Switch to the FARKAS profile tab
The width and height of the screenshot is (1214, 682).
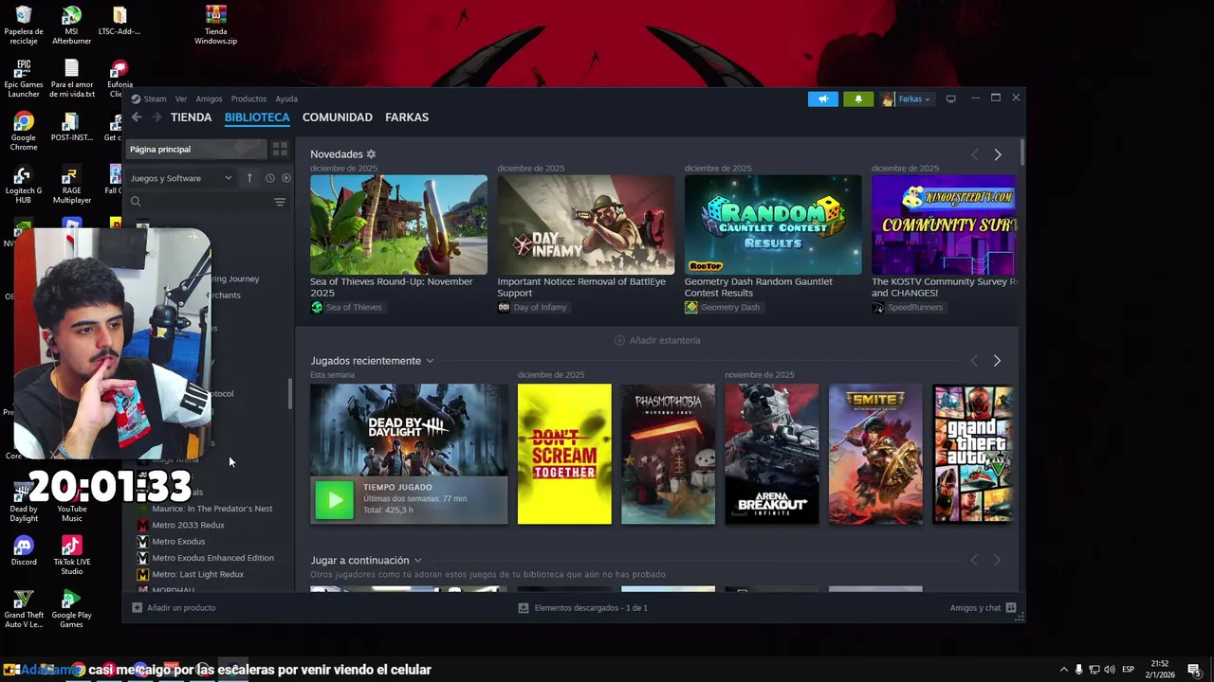[407, 117]
